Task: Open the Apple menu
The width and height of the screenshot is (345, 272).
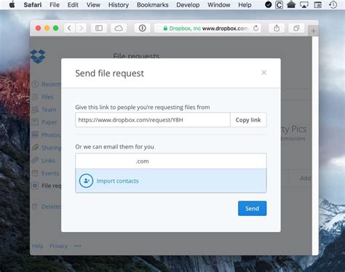Action: pos(12,5)
